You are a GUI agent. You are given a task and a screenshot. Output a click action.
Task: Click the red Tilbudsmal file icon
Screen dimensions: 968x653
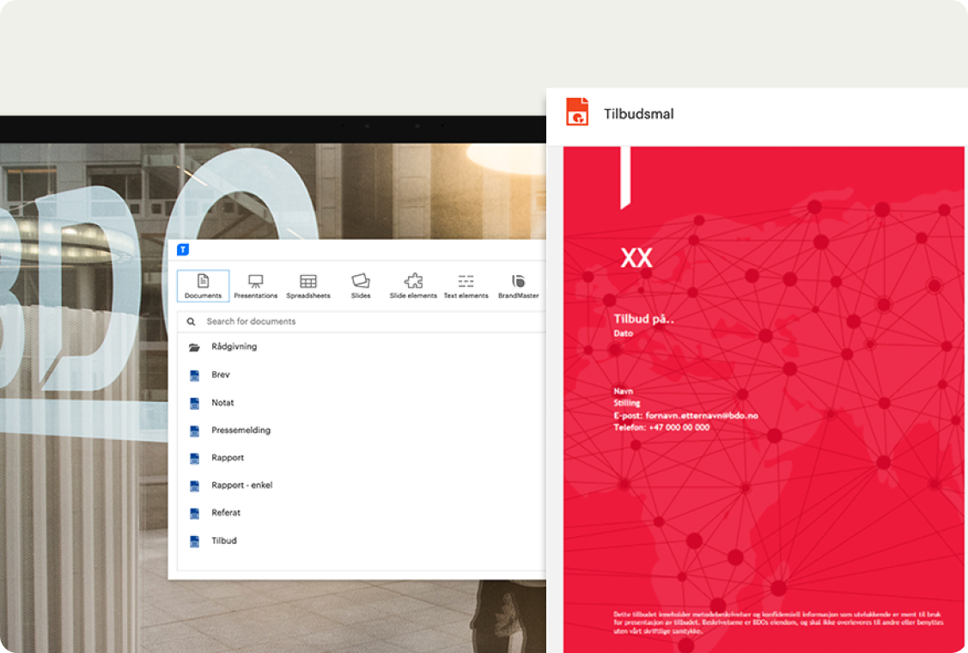tap(576, 113)
